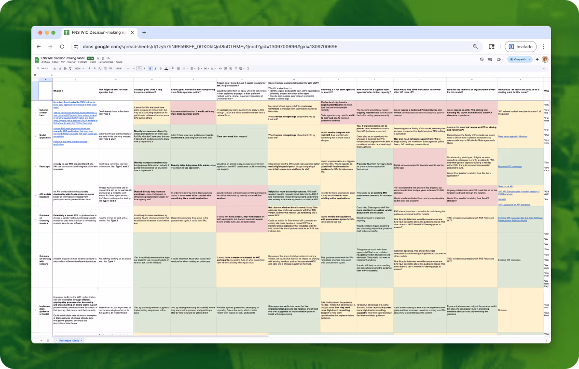Apply bold formatting from the toolbar
The width and height of the screenshot is (579, 369).
pyautogui.click(x=150, y=68)
